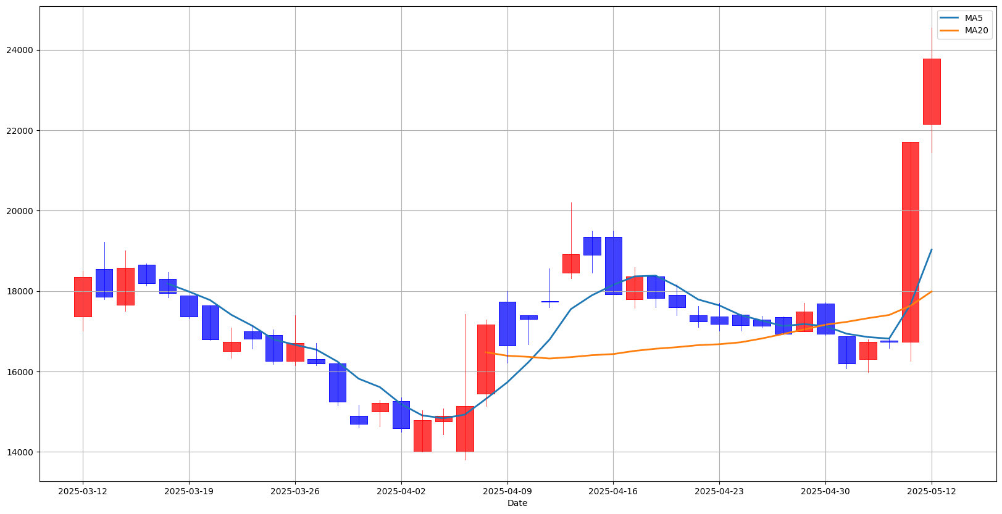Click the 2025-04-16 x-axis tick label

[x=613, y=491]
